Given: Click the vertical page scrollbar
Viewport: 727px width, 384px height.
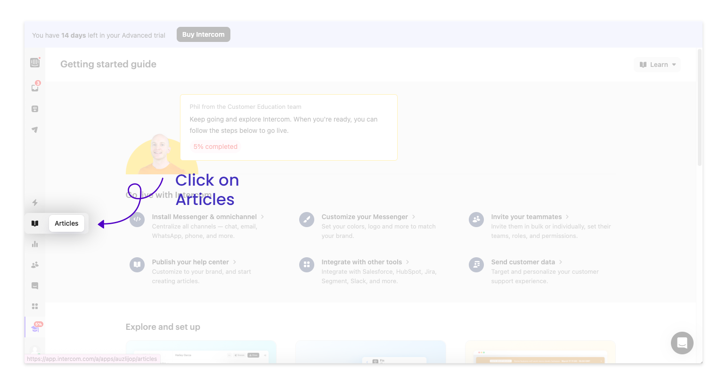Looking at the screenshot, I should 700,107.
